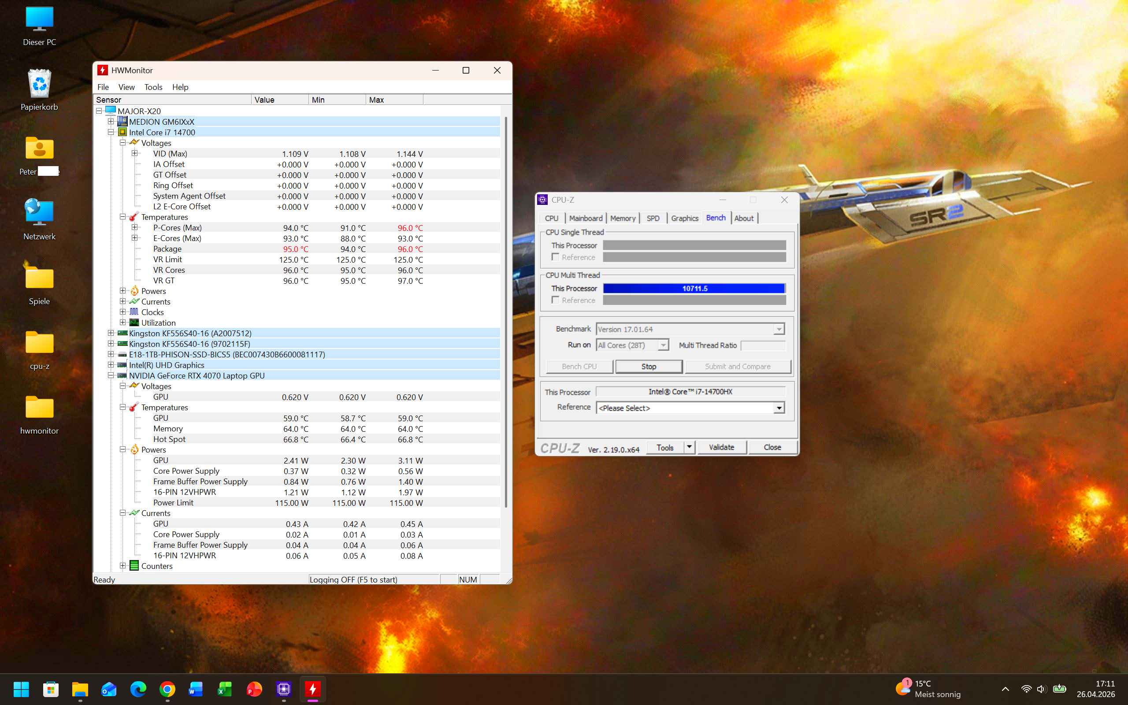The height and width of the screenshot is (705, 1128).
Task: Click the Temperatures thermometer icon under the CPU
Action: pos(134,217)
